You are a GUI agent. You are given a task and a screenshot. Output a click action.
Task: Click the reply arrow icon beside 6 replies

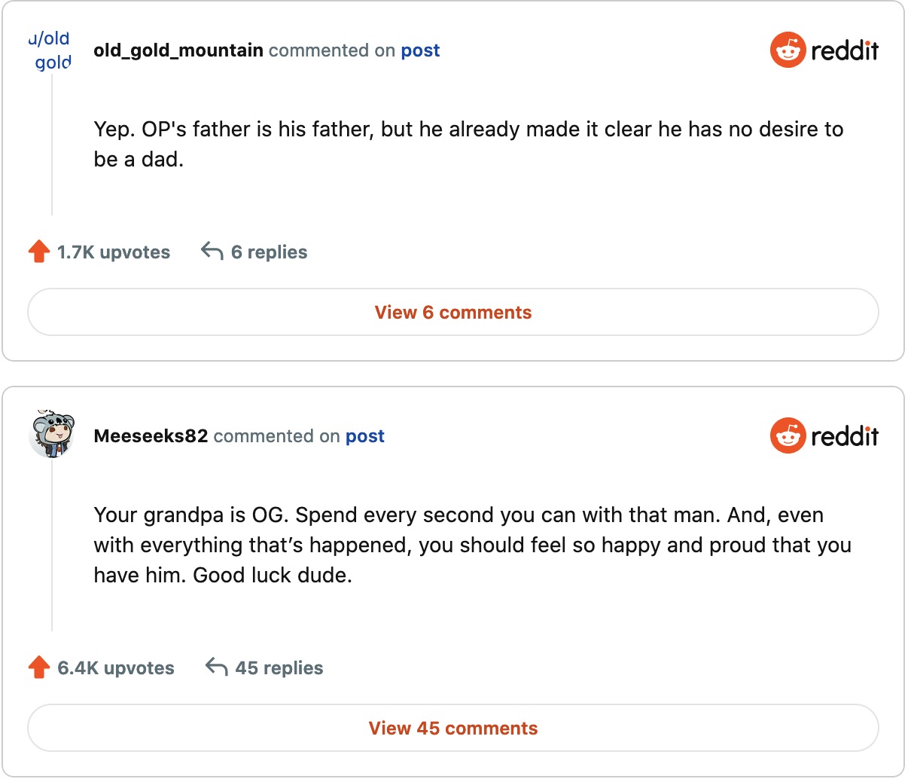[212, 251]
